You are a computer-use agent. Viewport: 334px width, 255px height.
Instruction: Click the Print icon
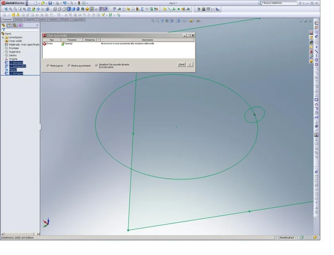point(57,3)
